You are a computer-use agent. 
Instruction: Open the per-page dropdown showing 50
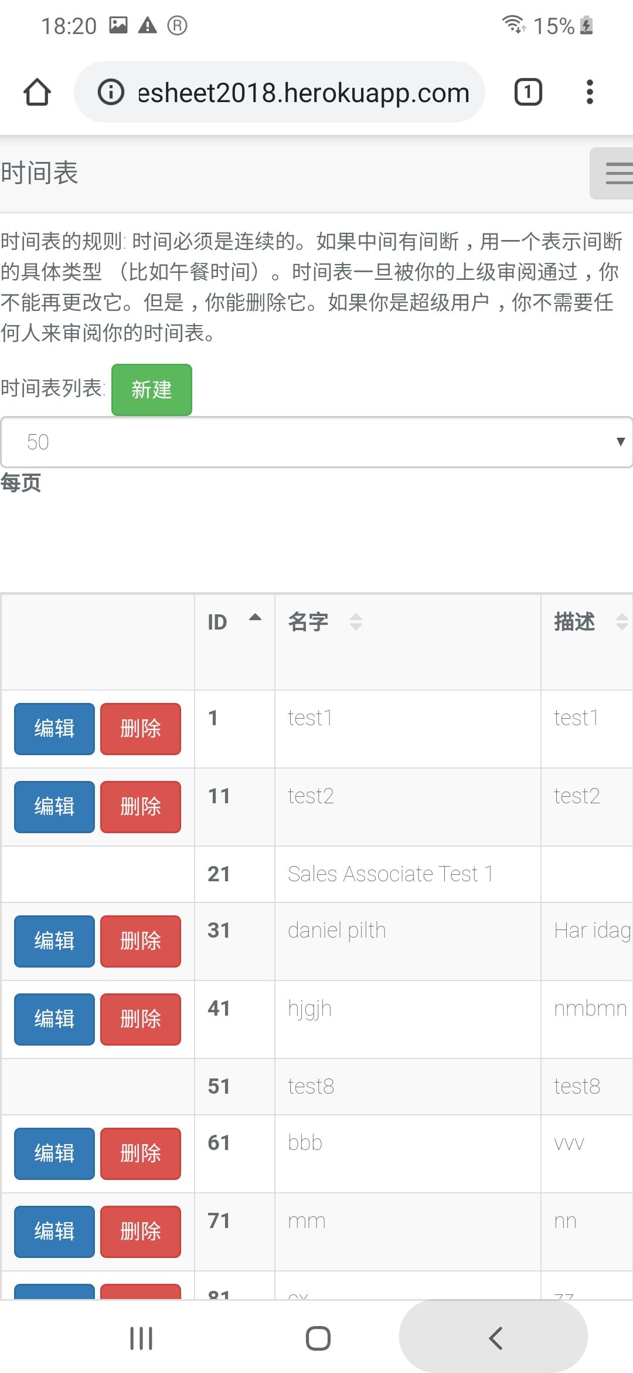point(316,442)
